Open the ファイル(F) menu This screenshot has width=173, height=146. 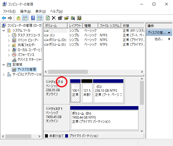(x=9, y=11)
